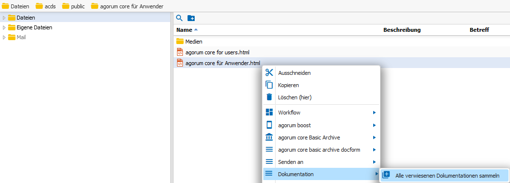
Task: Click the Workflow icon in context menu
Action: (x=269, y=113)
